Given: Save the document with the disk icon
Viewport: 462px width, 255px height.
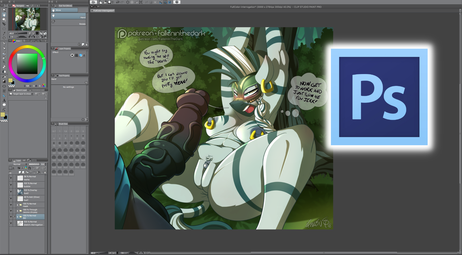Looking at the screenshot, I should 109,2.
